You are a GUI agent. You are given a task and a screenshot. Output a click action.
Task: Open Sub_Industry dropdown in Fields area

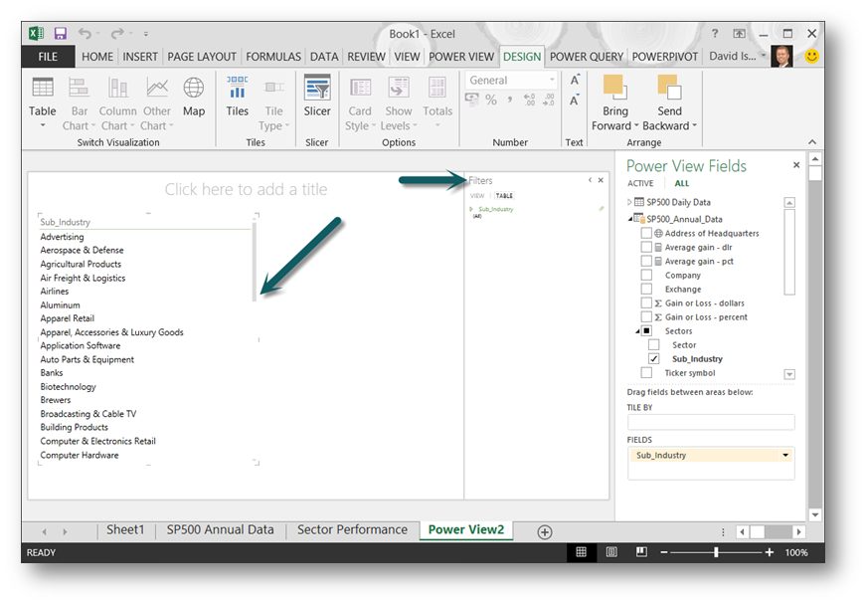[x=785, y=455]
